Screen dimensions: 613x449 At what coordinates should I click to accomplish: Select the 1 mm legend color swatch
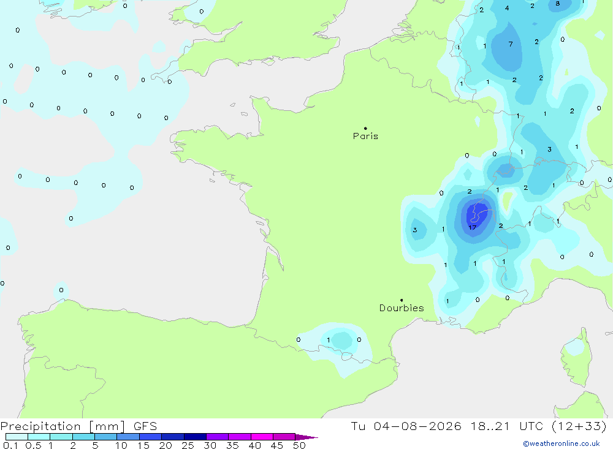[61, 437]
